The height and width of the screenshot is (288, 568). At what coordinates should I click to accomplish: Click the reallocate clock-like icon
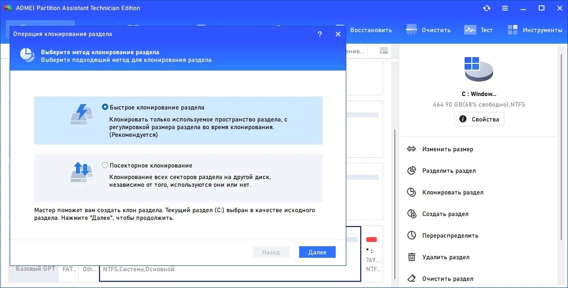[412, 236]
